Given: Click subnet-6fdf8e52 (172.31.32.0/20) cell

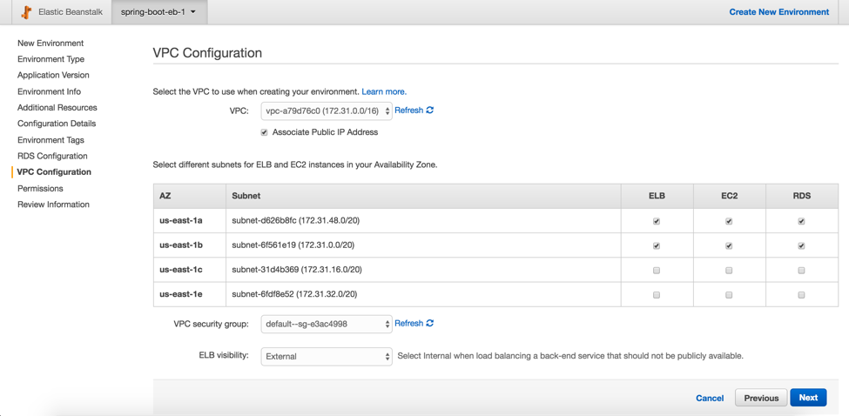Looking at the screenshot, I should coord(423,294).
